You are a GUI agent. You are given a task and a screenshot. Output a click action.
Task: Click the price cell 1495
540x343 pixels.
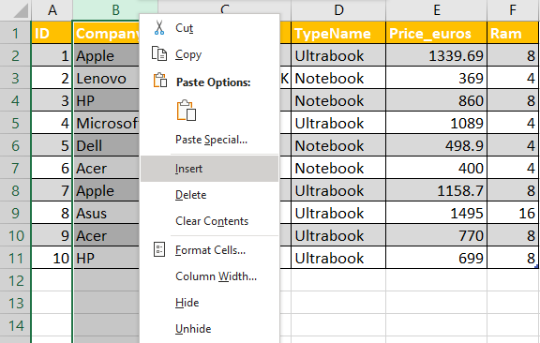tap(437, 213)
